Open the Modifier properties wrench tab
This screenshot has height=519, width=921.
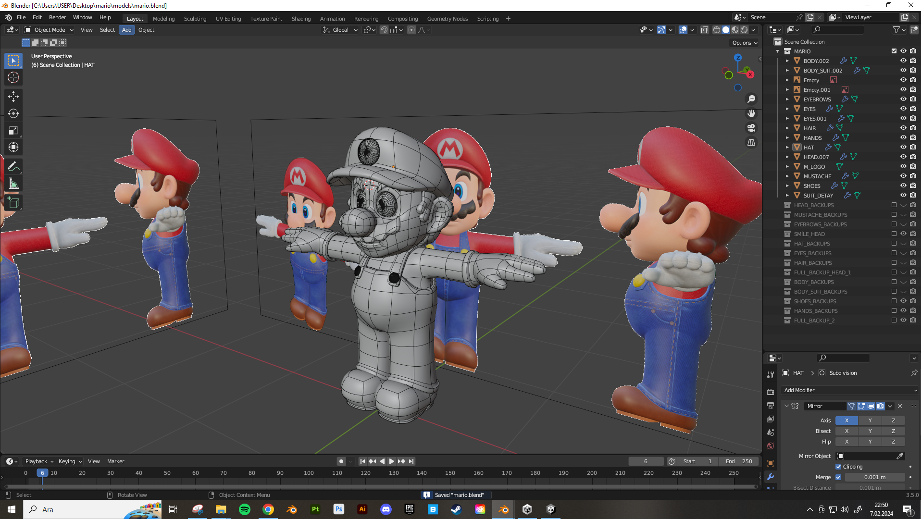point(771,477)
